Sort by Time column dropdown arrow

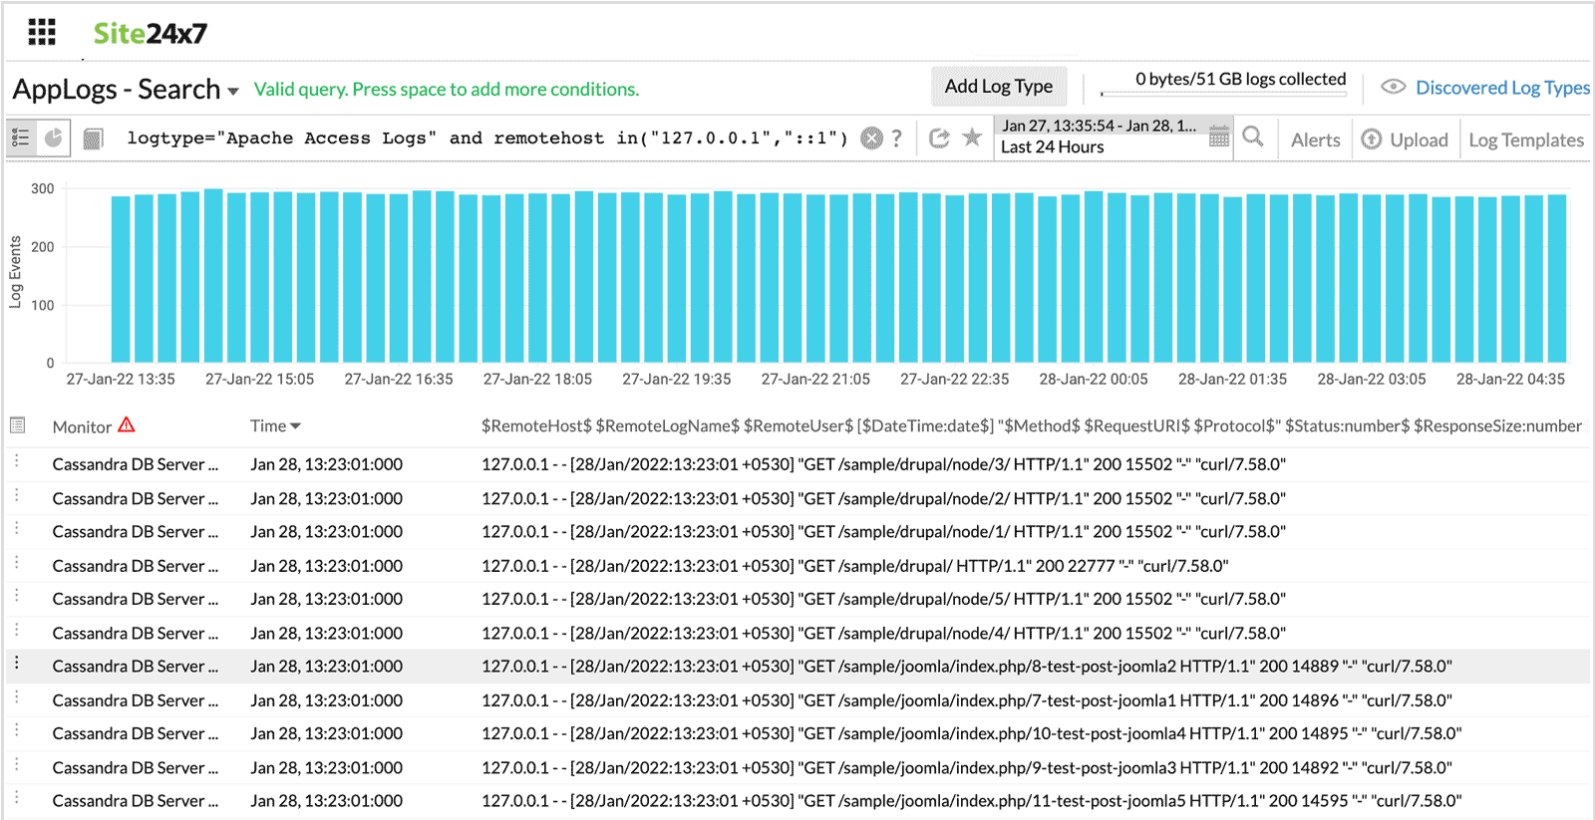(x=295, y=426)
